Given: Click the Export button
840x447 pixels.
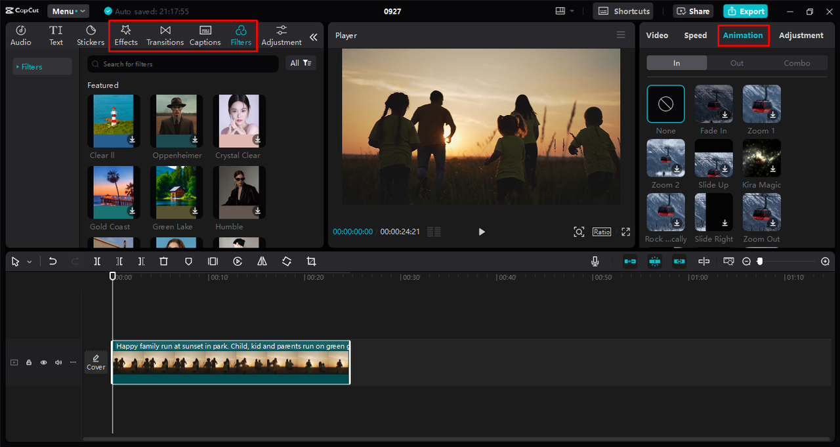Looking at the screenshot, I should click(x=745, y=11).
